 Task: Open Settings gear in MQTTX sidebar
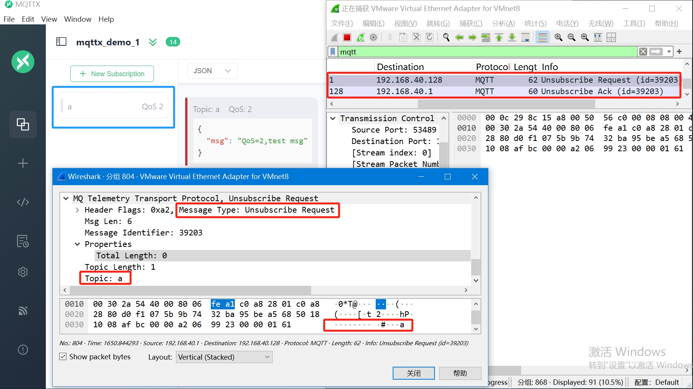click(23, 272)
